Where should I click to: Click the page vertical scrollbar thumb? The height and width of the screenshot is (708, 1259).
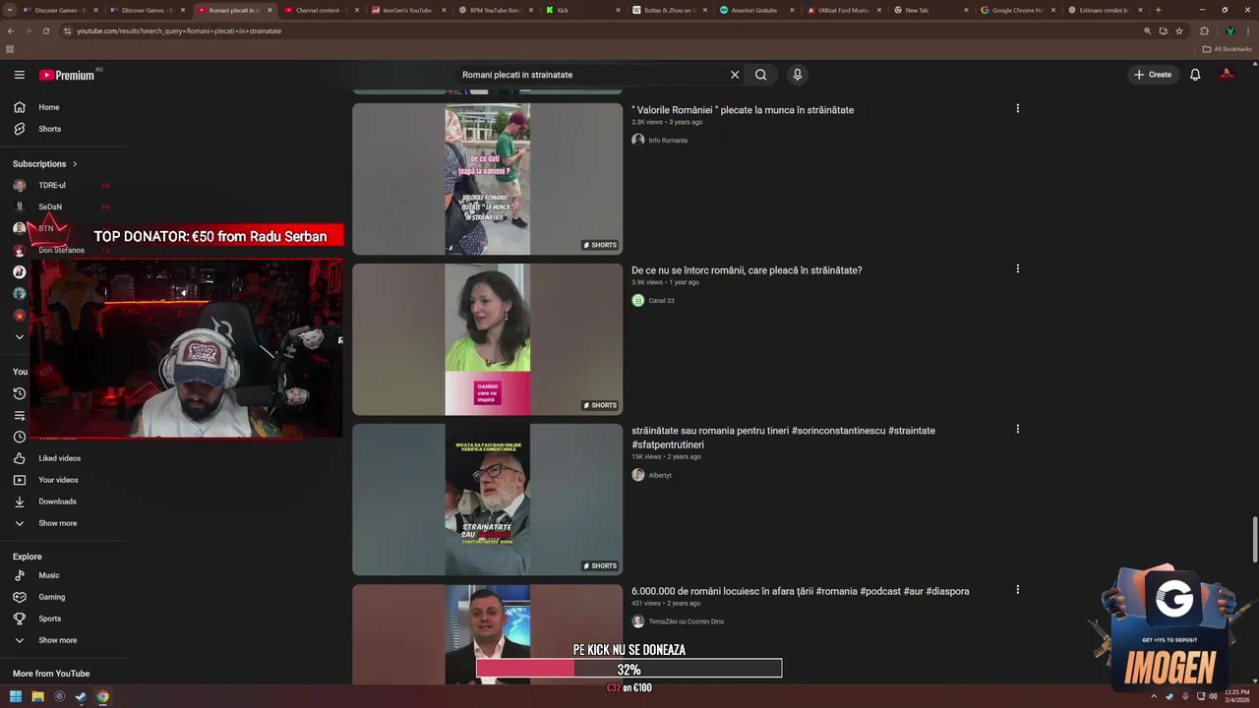pyautogui.click(x=1255, y=539)
